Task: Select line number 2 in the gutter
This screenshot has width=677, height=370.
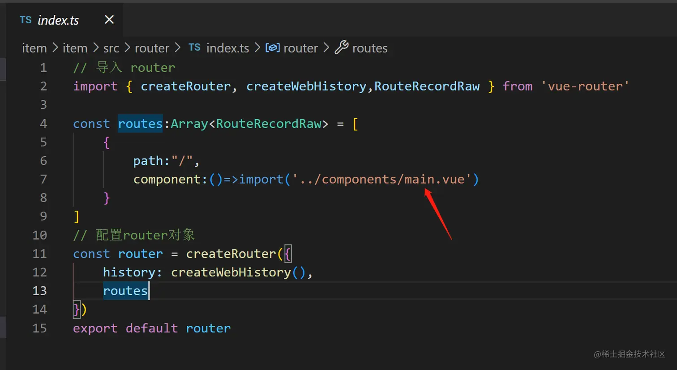Action: click(x=43, y=86)
